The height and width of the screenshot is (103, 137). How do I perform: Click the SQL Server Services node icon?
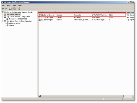click(5, 14)
